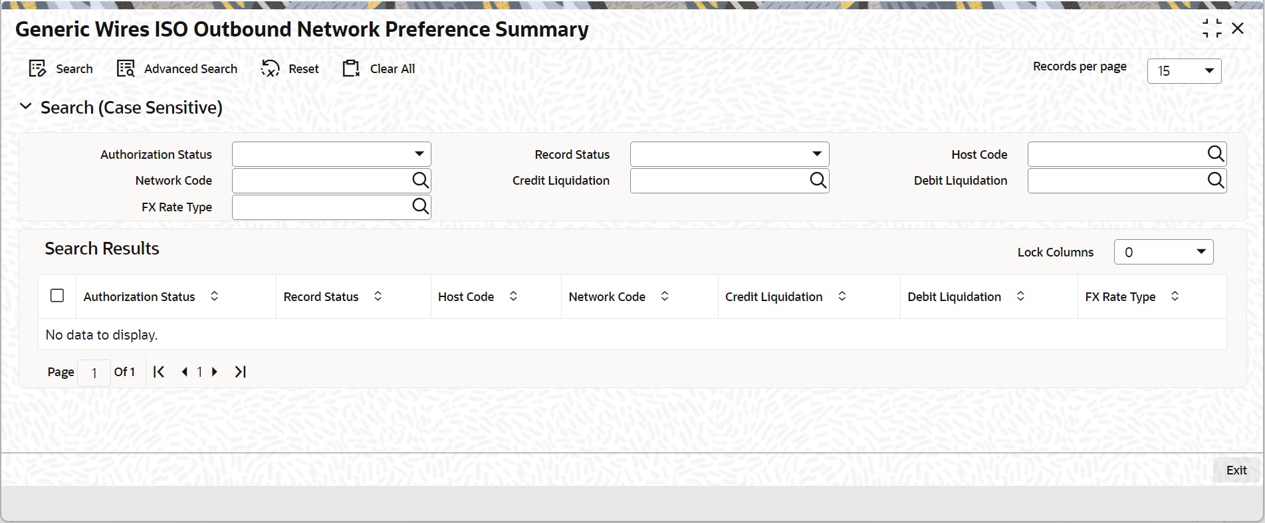Open FX Rate Type lookup magnifier

[x=420, y=207]
